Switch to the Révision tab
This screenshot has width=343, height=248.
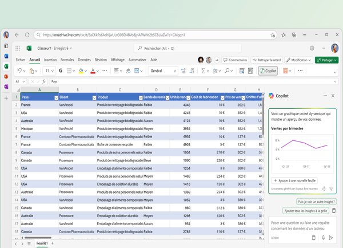pyautogui.click(x=101, y=60)
